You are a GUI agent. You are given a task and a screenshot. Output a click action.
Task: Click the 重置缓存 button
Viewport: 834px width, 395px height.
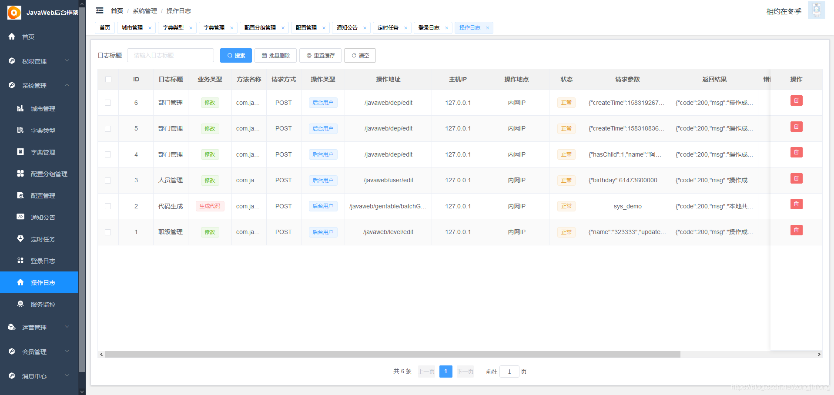(320, 55)
